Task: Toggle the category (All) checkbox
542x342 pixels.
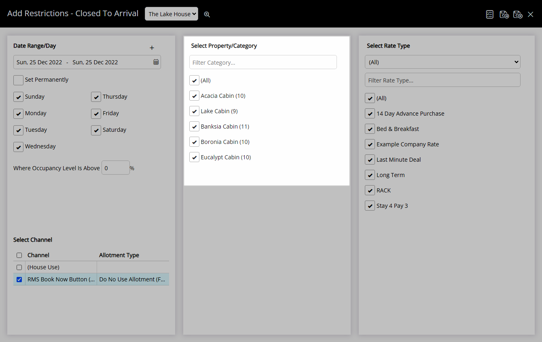Action: pos(194,80)
